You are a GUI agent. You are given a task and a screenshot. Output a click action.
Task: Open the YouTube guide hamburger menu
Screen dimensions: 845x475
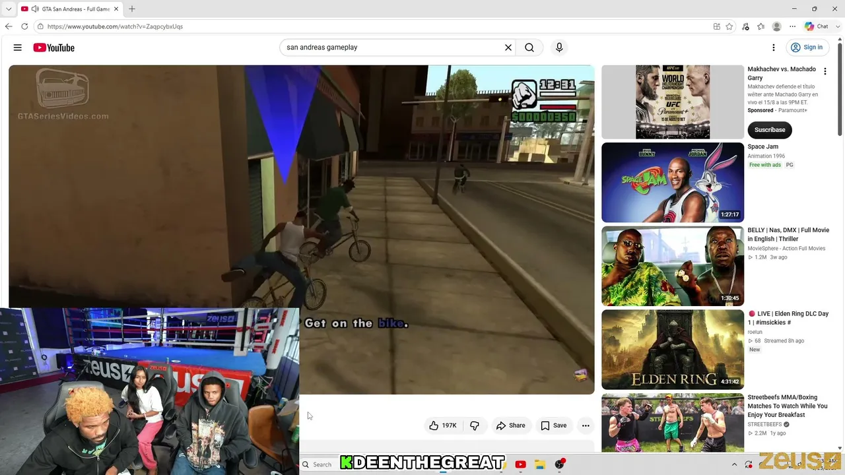pos(18,47)
